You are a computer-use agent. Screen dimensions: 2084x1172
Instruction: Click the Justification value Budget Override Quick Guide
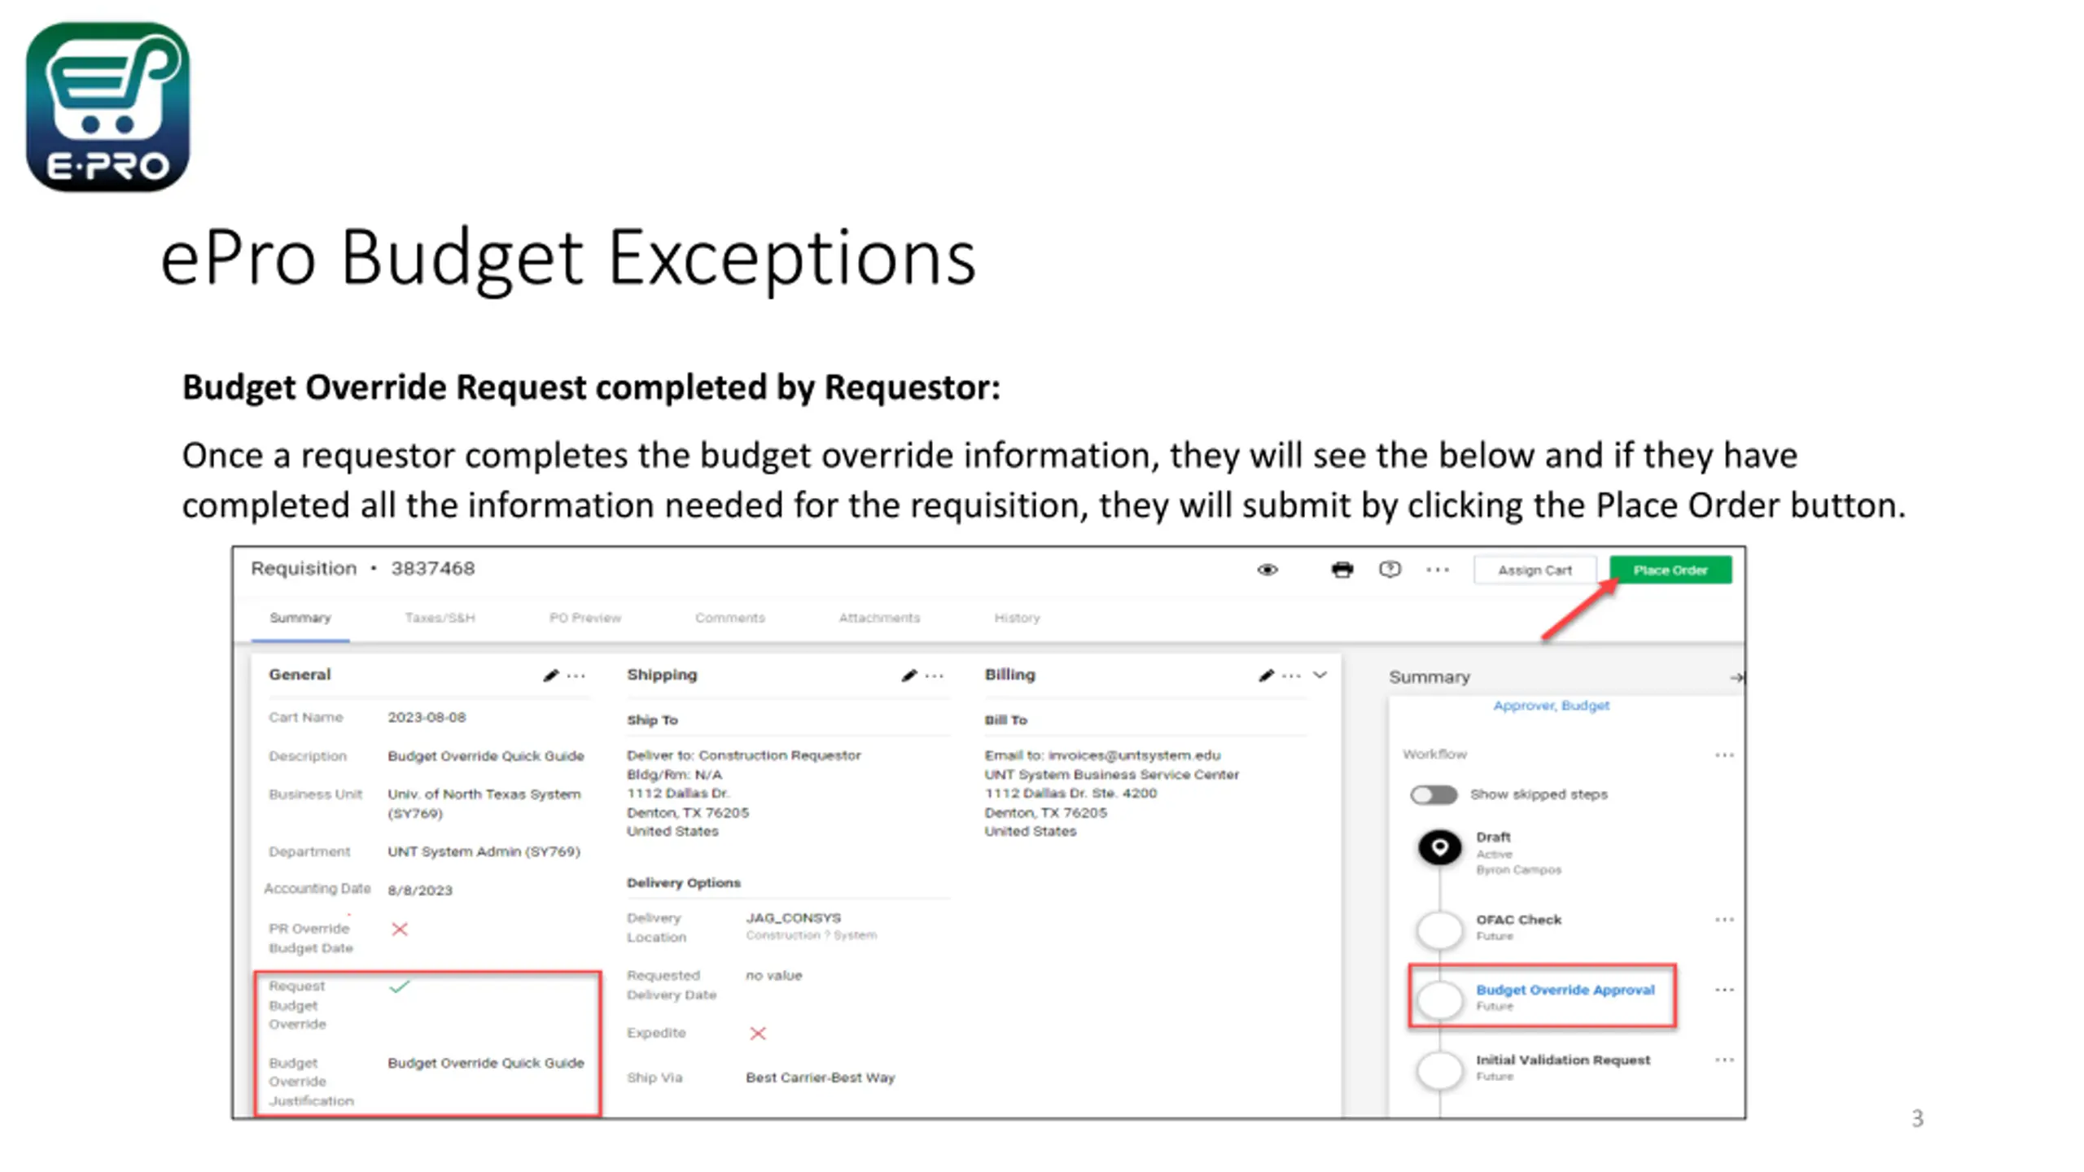[486, 1063]
